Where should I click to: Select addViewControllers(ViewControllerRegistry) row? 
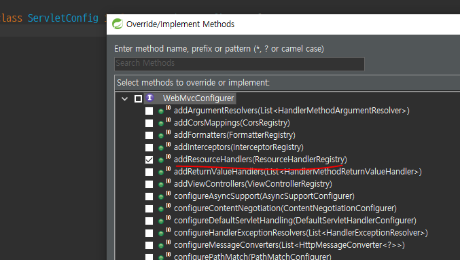click(x=253, y=184)
